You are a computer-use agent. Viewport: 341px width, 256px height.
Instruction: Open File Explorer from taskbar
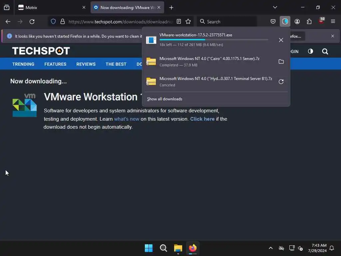(178, 248)
